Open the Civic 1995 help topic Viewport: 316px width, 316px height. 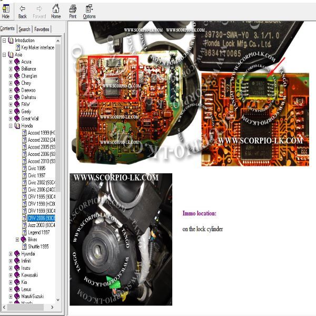[x=36, y=169]
